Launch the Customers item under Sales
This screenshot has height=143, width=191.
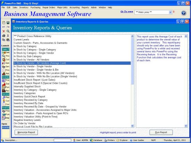pos(6,60)
